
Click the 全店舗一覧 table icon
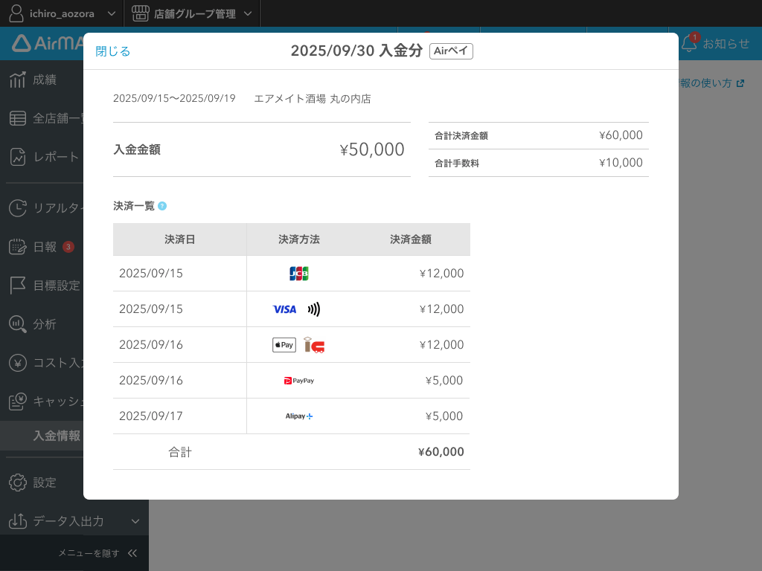point(18,118)
